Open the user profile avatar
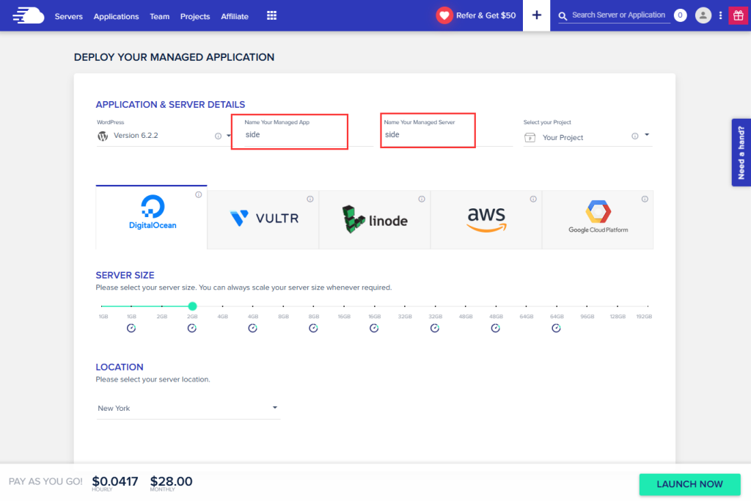The width and height of the screenshot is (751, 501). pos(703,15)
